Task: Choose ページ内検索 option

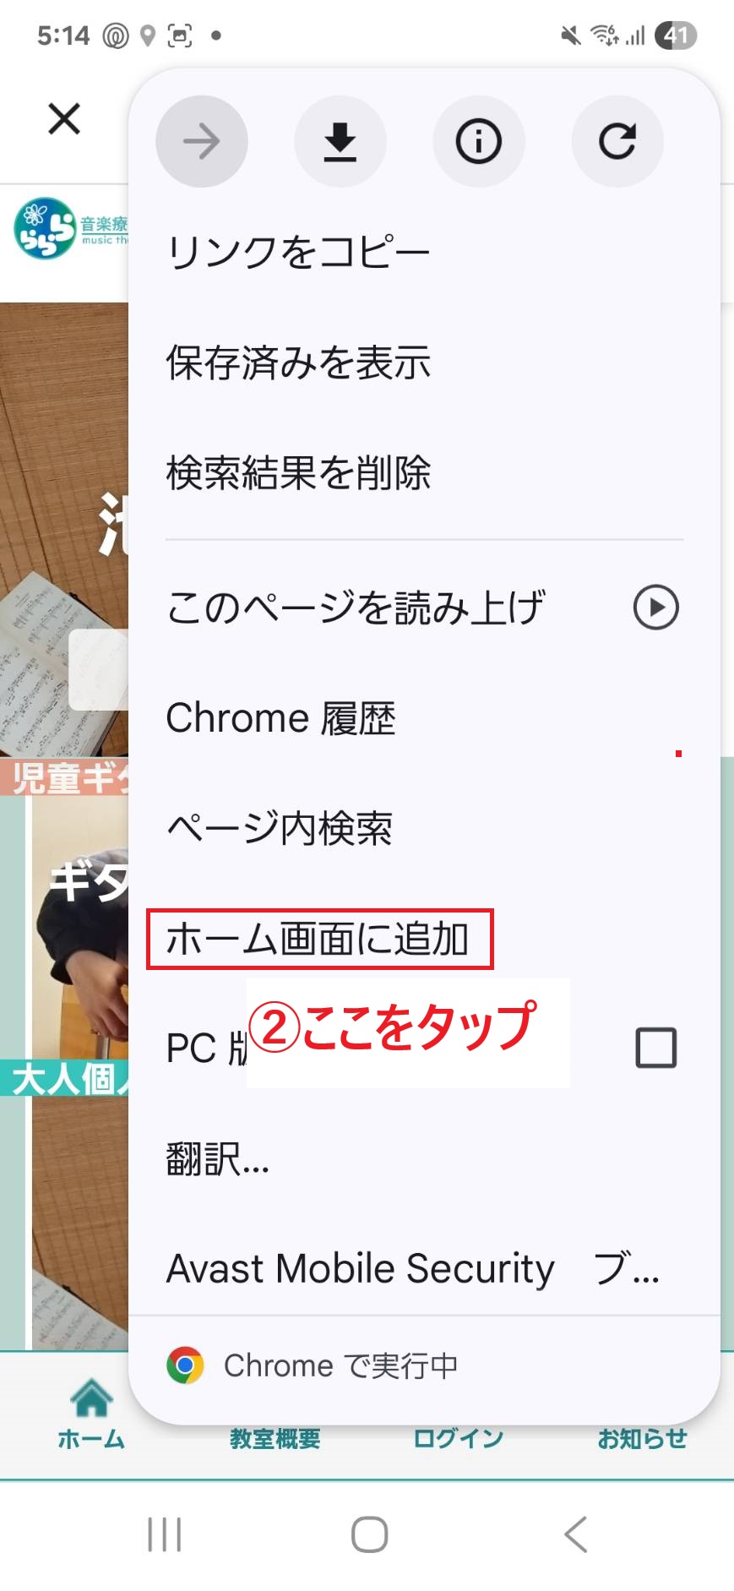Action: point(424,828)
